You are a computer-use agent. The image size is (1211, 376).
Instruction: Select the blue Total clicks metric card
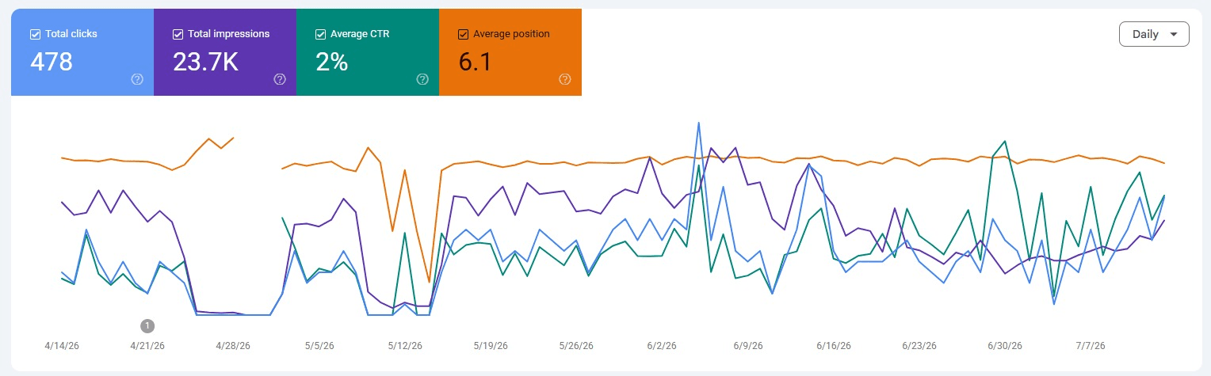[82, 52]
